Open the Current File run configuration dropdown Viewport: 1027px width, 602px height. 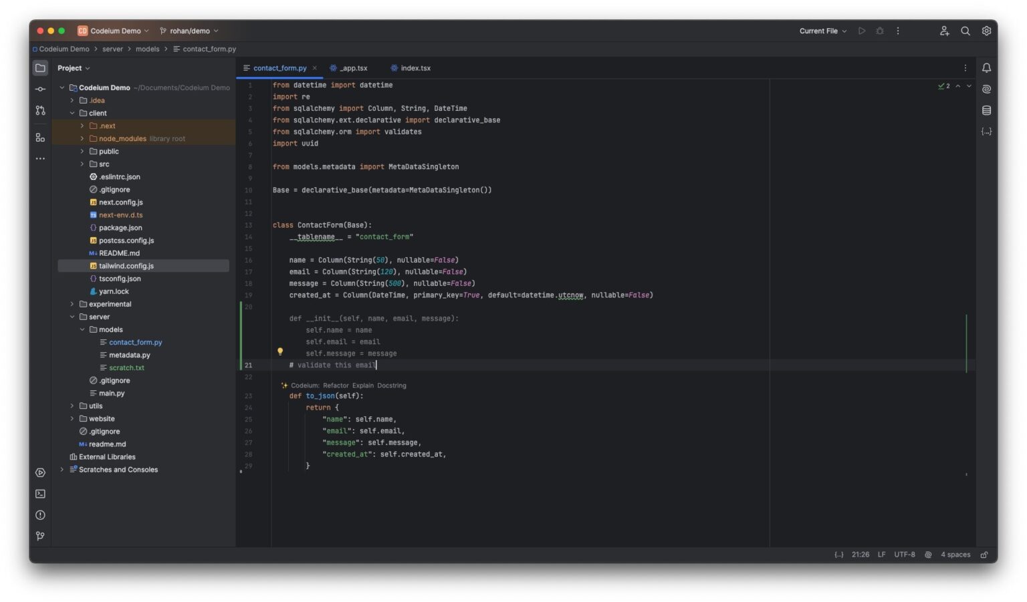[822, 31]
